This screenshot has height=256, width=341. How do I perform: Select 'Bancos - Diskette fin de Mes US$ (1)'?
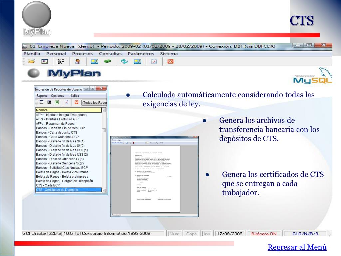[x=68, y=150]
